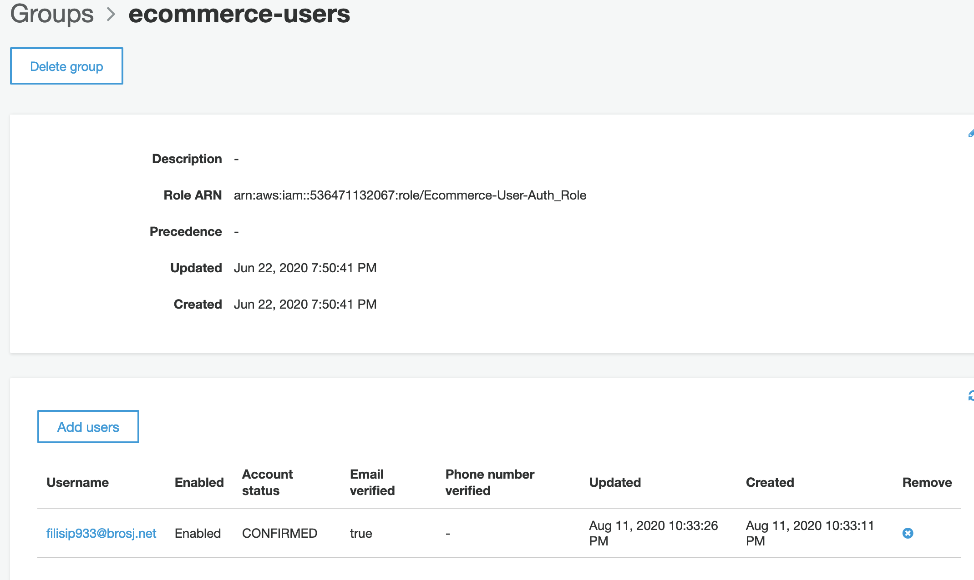Click the Aug 11, 2020 10:33:11 PM cell
Image resolution: width=974 pixels, height=580 pixels.
(810, 533)
